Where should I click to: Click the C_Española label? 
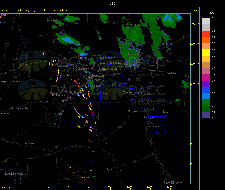click(x=108, y=58)
